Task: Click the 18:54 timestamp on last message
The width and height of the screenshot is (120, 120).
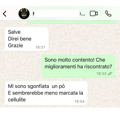Action: (x=79, y=101)
